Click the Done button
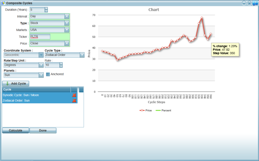The height and width of the screenshot is (161, 259). (43, 131)
